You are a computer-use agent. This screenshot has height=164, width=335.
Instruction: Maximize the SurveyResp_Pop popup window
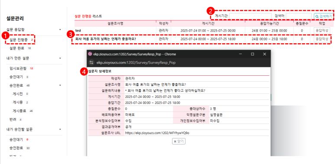coord(253,54)
